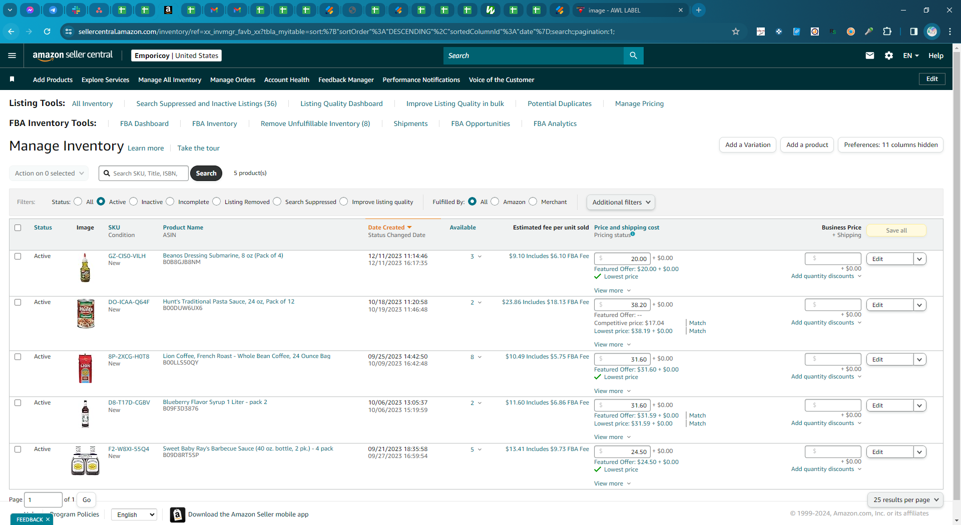Image resolution: width=961 pixels, height=525 pixels.
Task: Go back in browser history
Action: (x=11, y=31)
